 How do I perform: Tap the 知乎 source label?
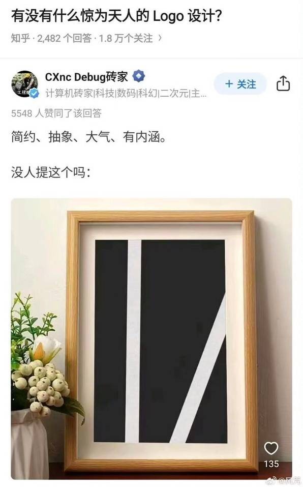pyautogui.click(x=20, y=38)
